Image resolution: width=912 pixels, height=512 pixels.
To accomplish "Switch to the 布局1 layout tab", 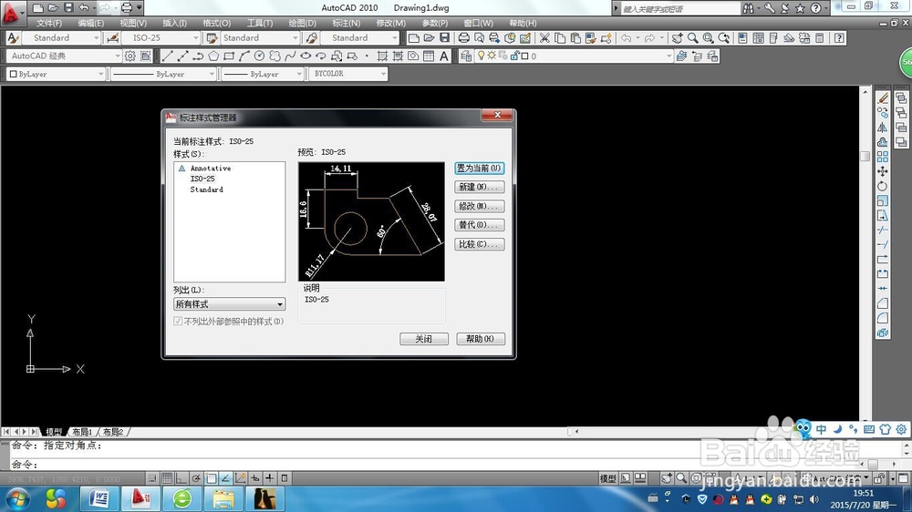I will pos(82,432).
